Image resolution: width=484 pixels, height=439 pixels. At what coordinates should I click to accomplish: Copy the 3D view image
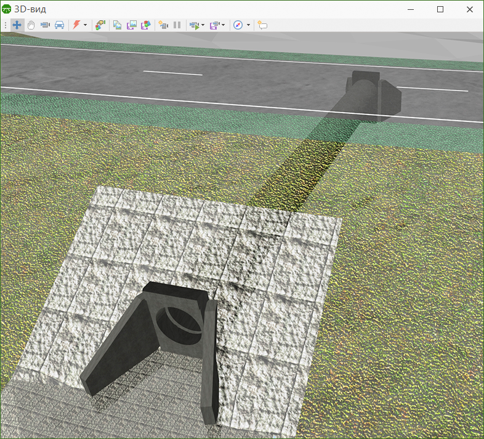tap(117, 25)
